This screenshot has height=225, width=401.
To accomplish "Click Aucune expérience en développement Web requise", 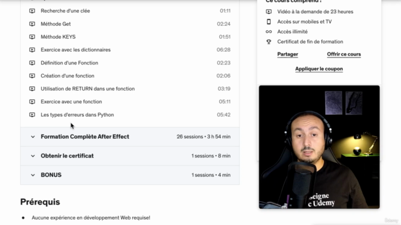I will [91, 218].
